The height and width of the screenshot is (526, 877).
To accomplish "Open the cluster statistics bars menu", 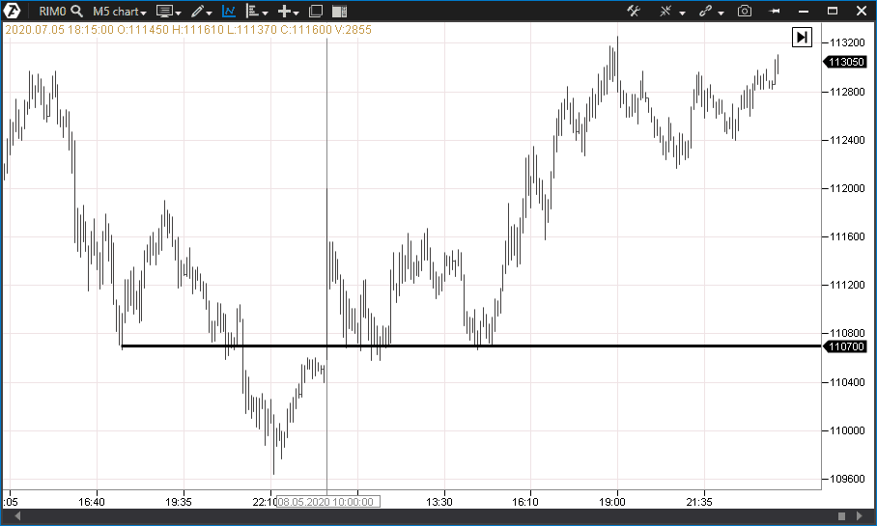I will point(257,12).
